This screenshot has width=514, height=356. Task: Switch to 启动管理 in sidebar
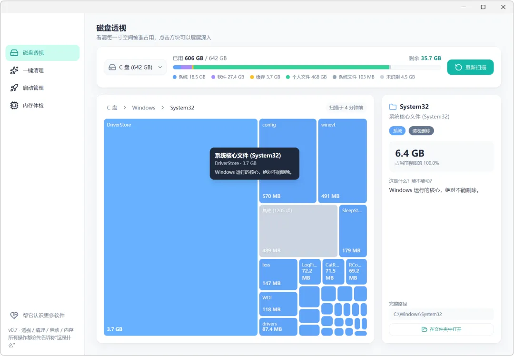(42, 88)
